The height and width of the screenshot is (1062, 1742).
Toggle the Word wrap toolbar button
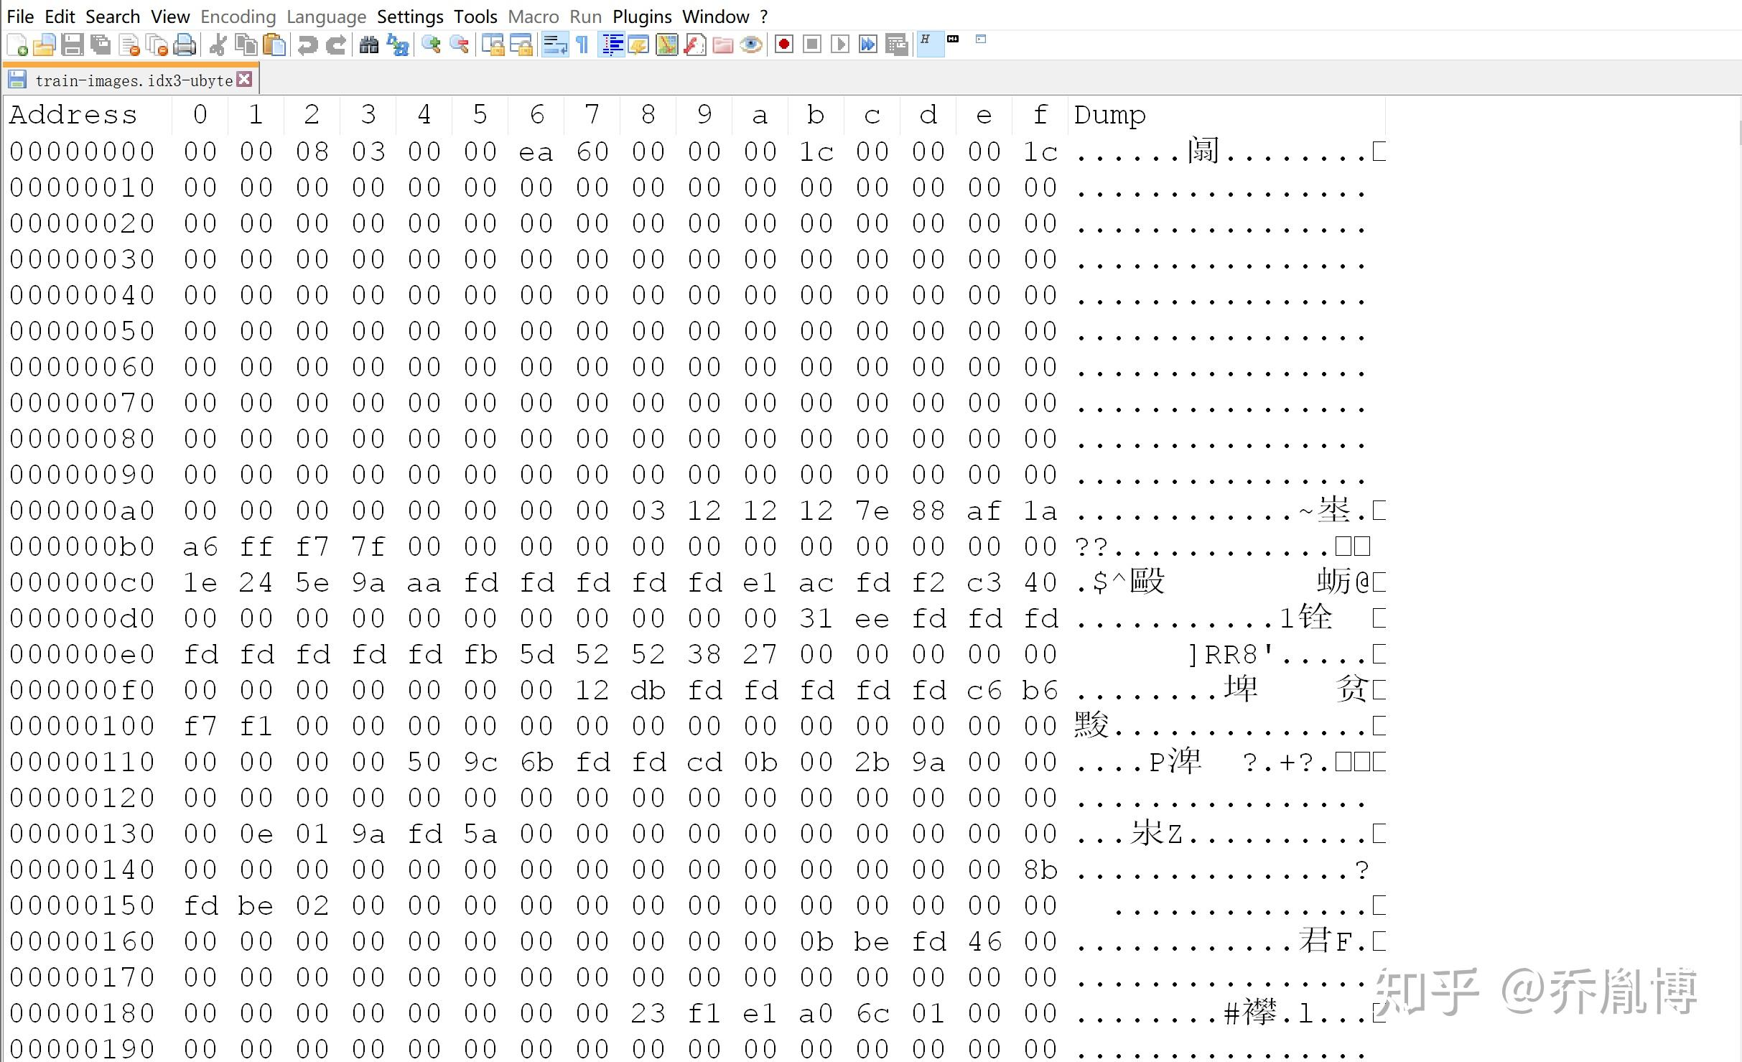[x=554, y=45]
